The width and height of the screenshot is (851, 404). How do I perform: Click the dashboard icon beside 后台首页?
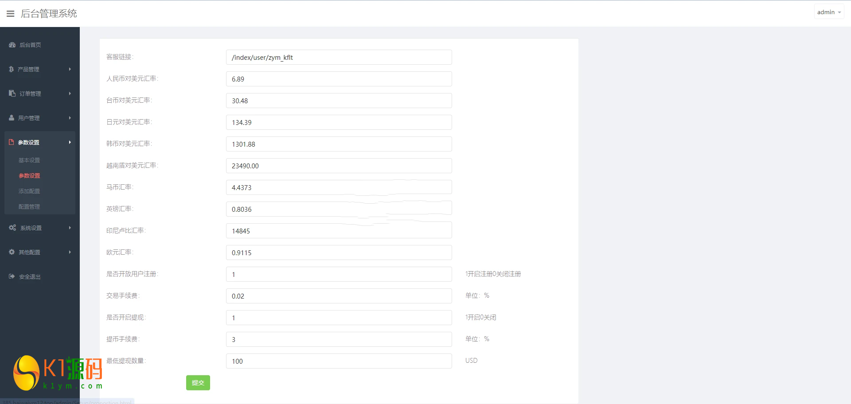point(12,45)
